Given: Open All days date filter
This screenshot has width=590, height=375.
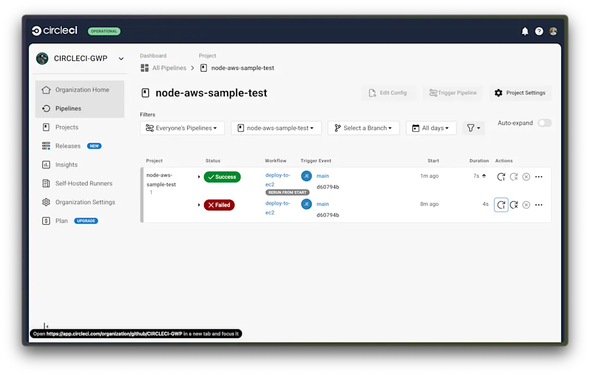Looking at the screenshot, I should tap(431, 128).
